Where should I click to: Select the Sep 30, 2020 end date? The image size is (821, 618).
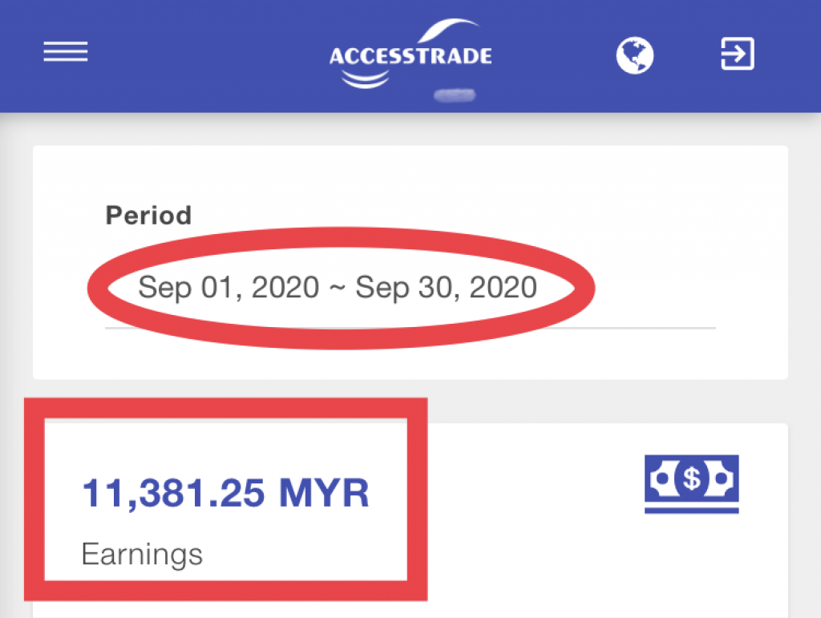(x=446, y=287)
